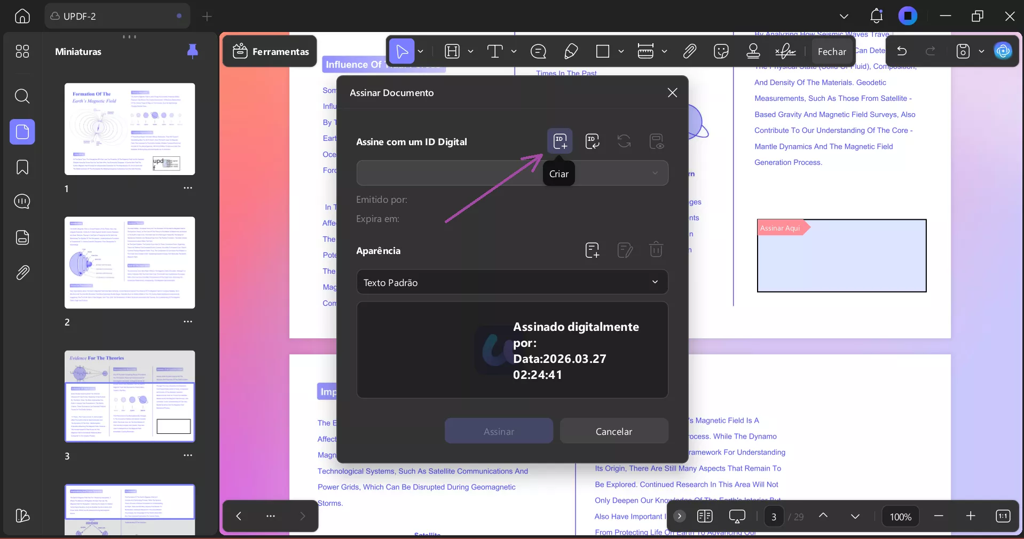Open more options for page 2
This screenshot has height=539, width=1024.
[188, 321]
